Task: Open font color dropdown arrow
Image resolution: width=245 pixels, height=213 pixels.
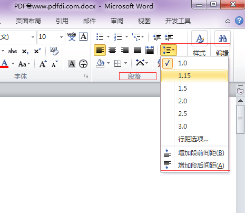Action: point(13,63)
